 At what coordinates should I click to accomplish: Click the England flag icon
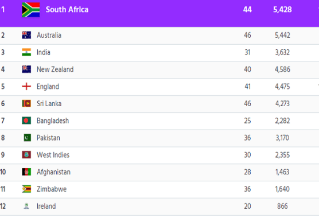point(26,87)
